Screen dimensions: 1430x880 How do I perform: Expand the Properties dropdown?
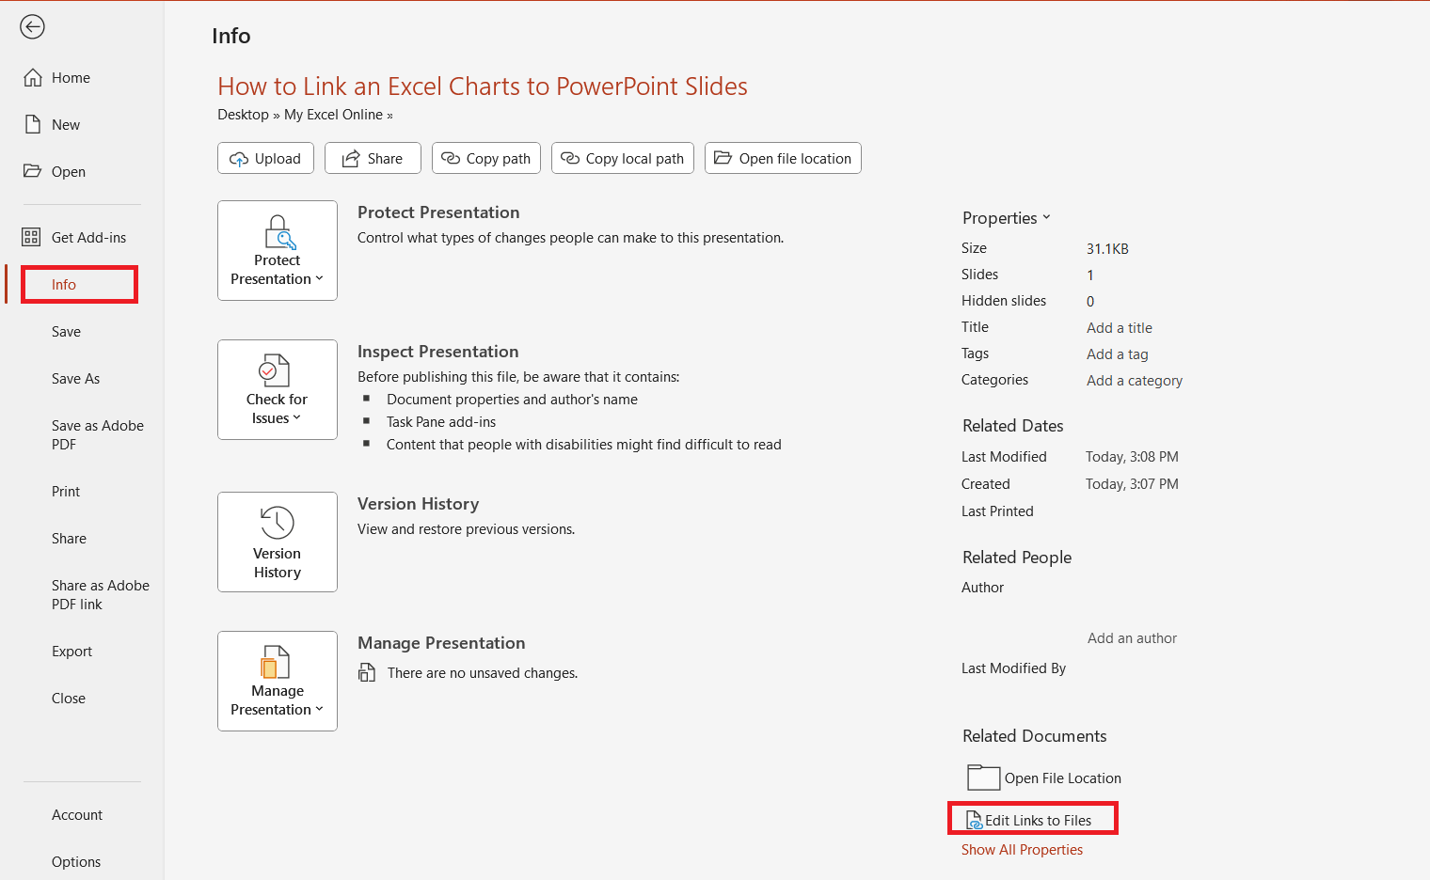coord(1006,218)
